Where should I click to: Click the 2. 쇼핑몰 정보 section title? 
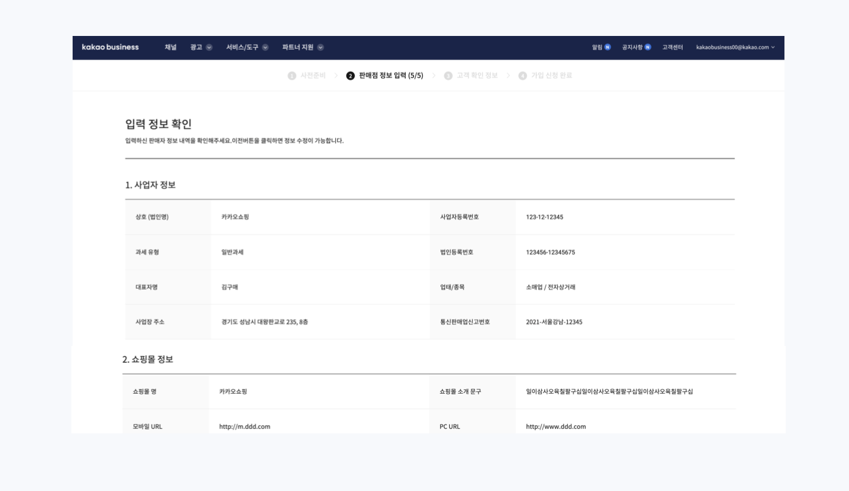148,360
